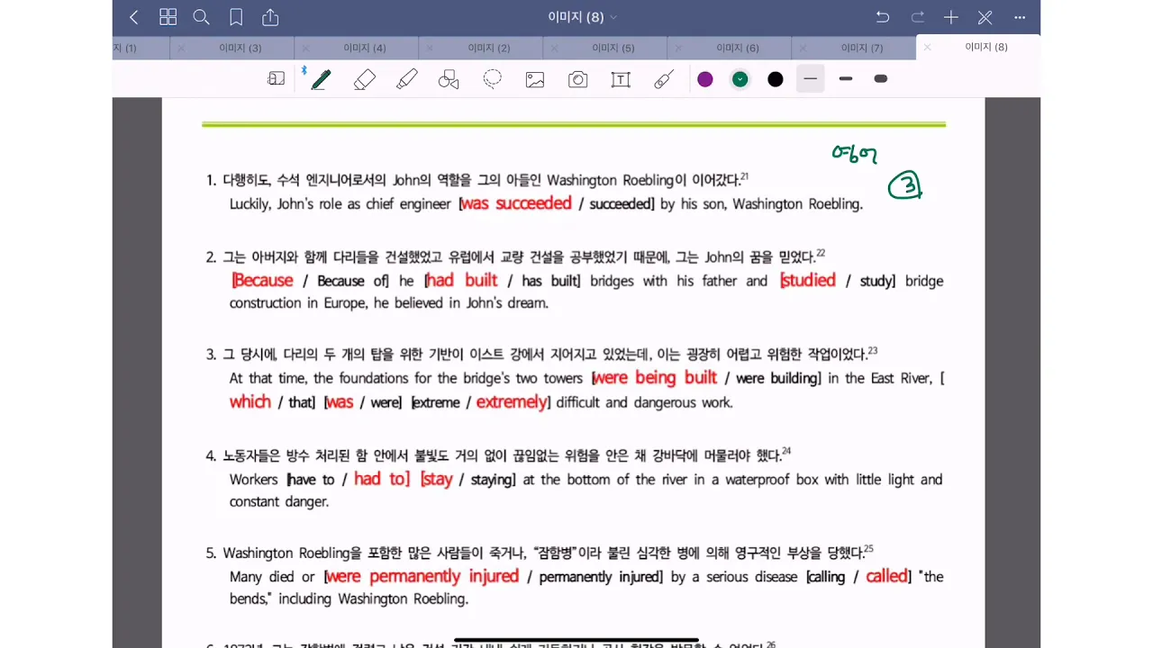Click the red 'had built' answer

point(462,281)
